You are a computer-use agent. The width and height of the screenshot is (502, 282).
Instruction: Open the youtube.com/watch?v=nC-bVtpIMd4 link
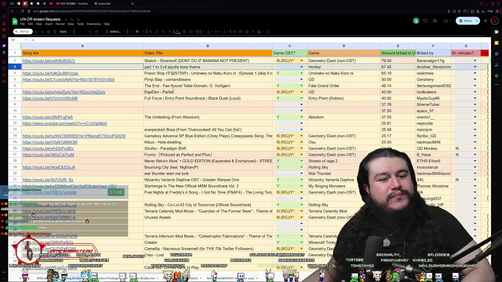(x=65, y=123)
